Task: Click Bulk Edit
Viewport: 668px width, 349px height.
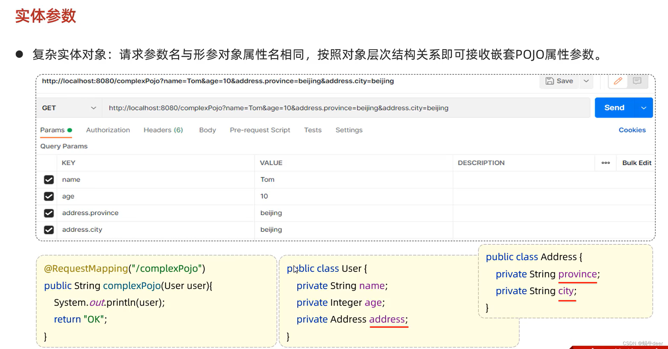Action: pos(636,163)
